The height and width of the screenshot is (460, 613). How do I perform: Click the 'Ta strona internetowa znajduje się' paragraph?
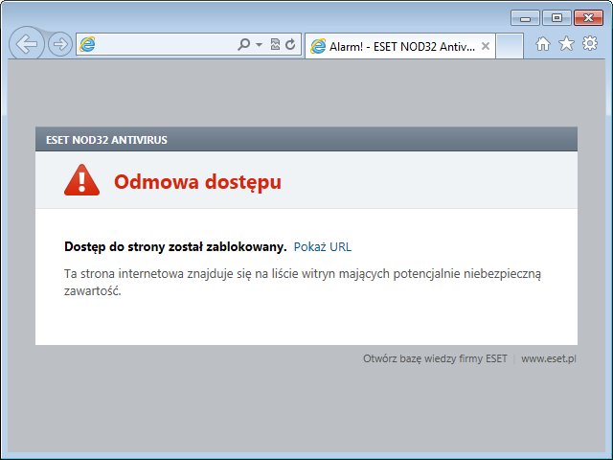303,282
